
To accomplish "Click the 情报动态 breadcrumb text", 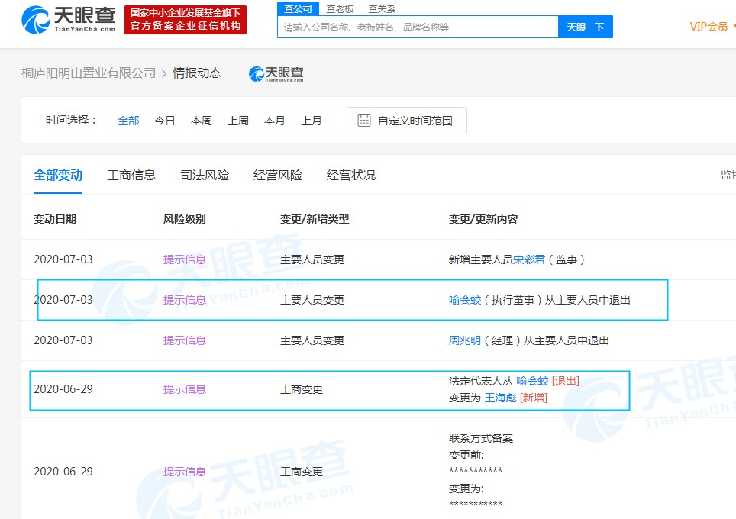I will (x=197, y=73).
